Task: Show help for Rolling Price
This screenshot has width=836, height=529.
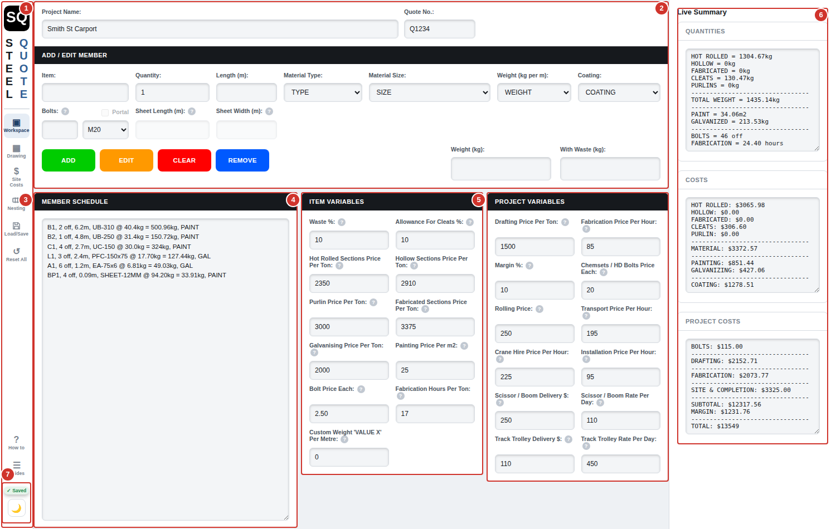Action: point(539,309)
